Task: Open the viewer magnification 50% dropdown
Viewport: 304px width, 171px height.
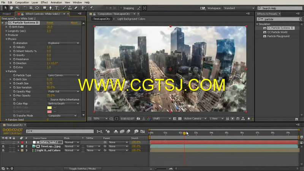Action: click(100, 119)
